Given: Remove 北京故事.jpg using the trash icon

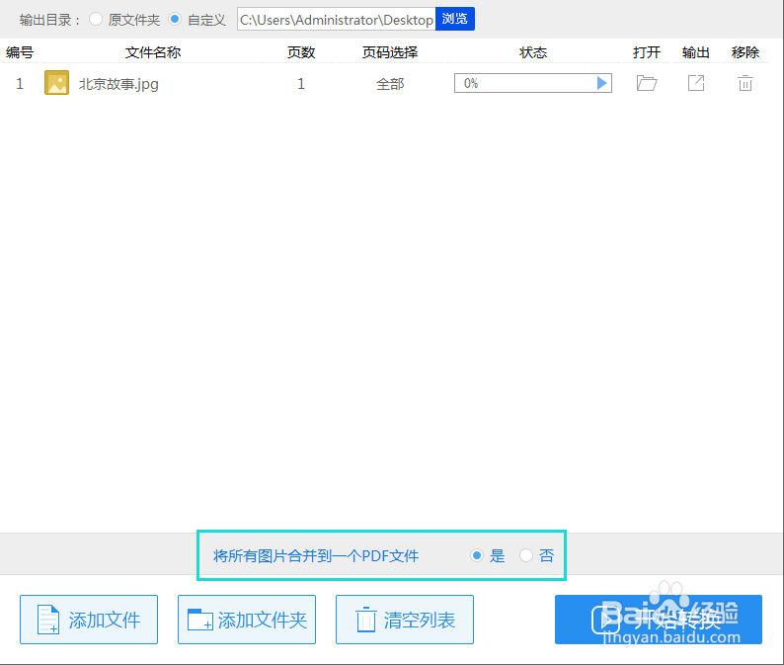Looking at the screenshot, I should coord(745,83).
